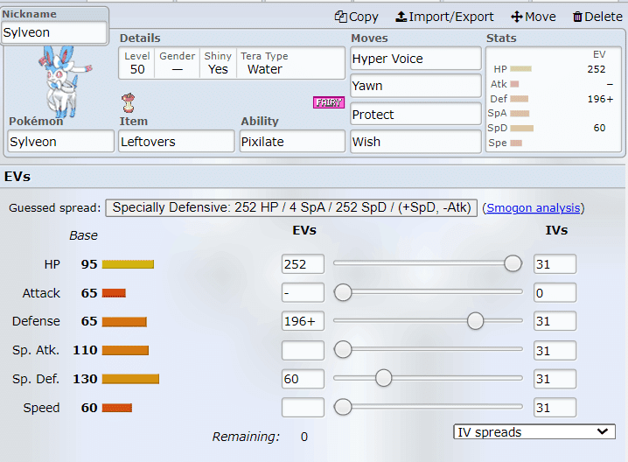Click the HP EV slider handle
Viewport: 628px width, 462px height.
point(513,263)
